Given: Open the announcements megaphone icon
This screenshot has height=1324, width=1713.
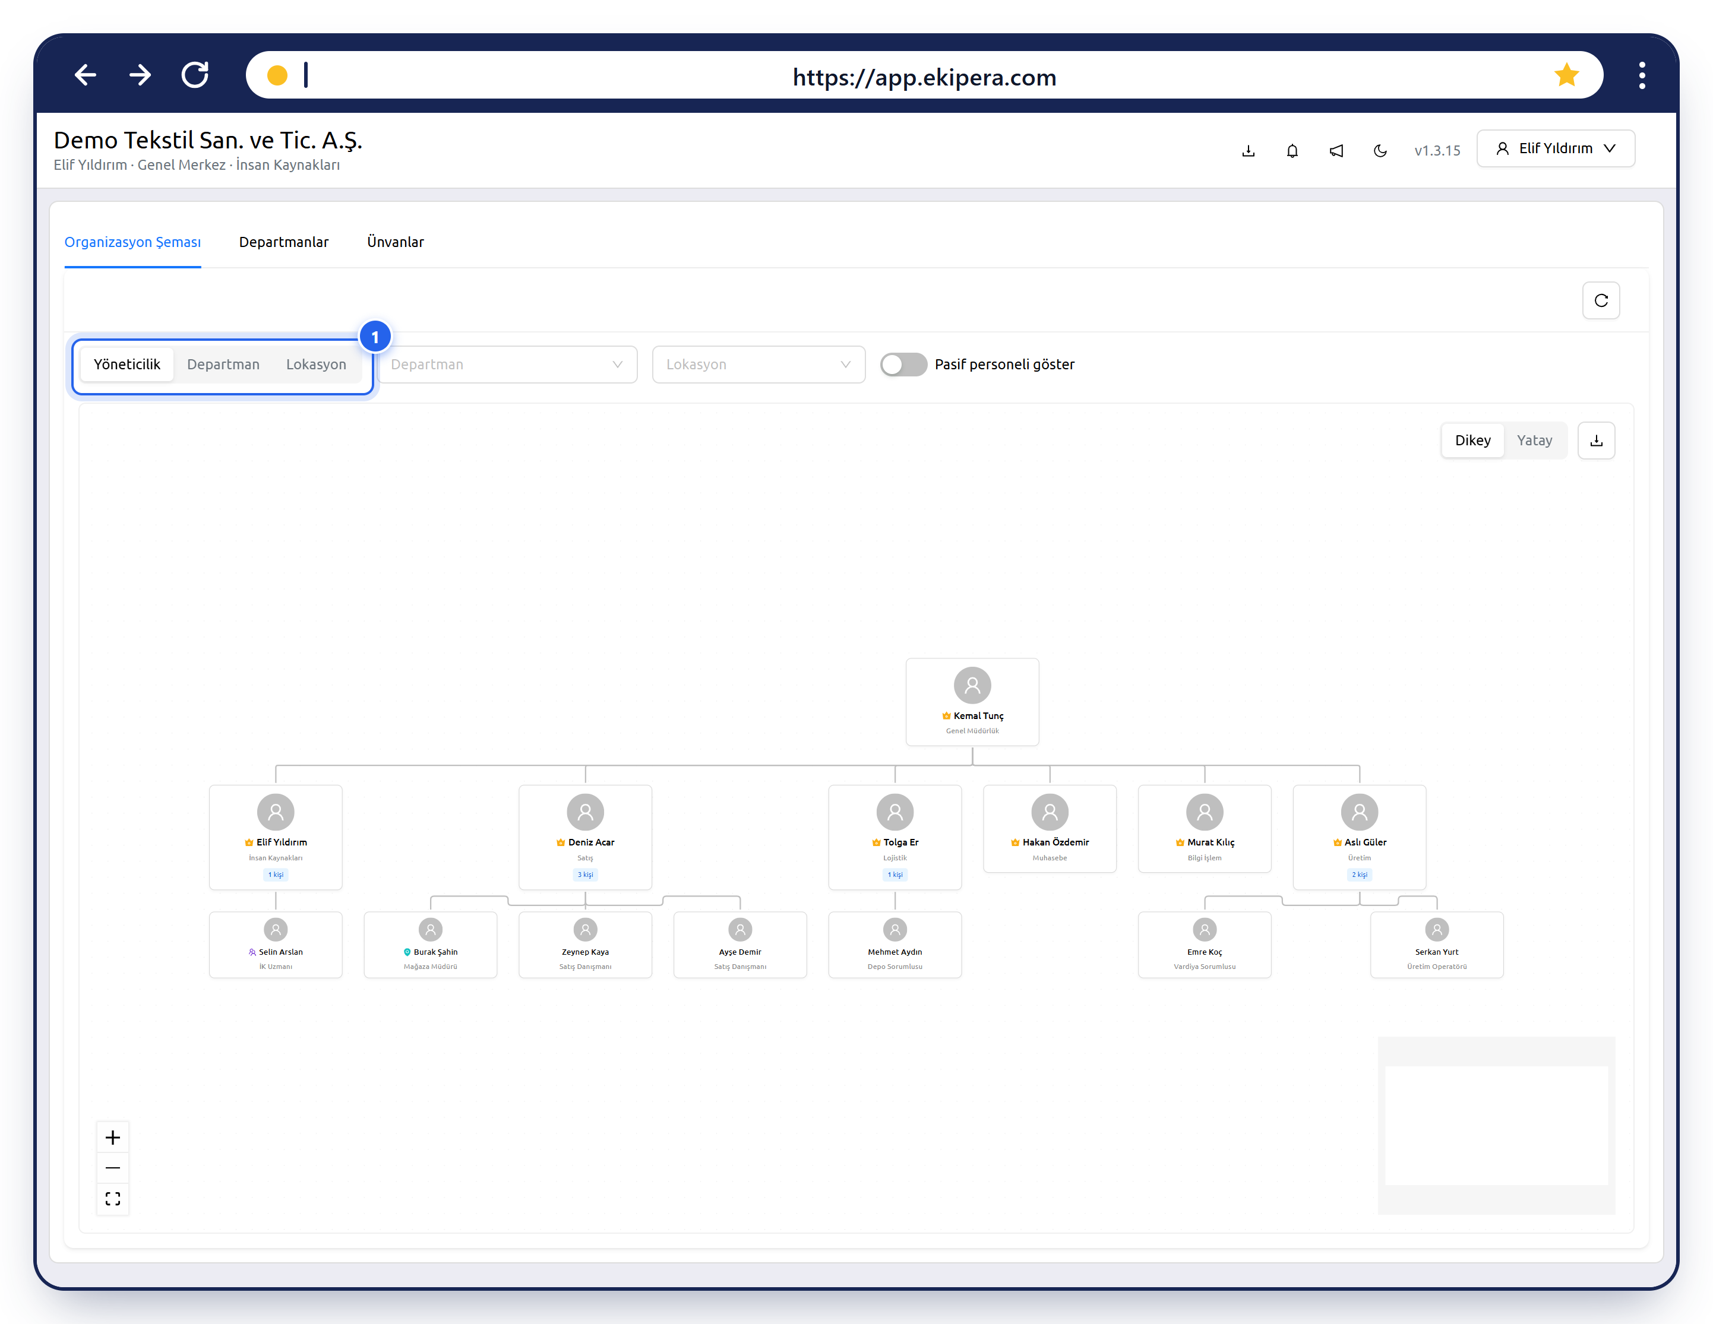Looking at the screenshot, I should pos(1336,150).
